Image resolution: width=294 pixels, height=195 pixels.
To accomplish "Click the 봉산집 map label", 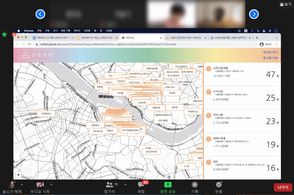I will coord(175,108).
